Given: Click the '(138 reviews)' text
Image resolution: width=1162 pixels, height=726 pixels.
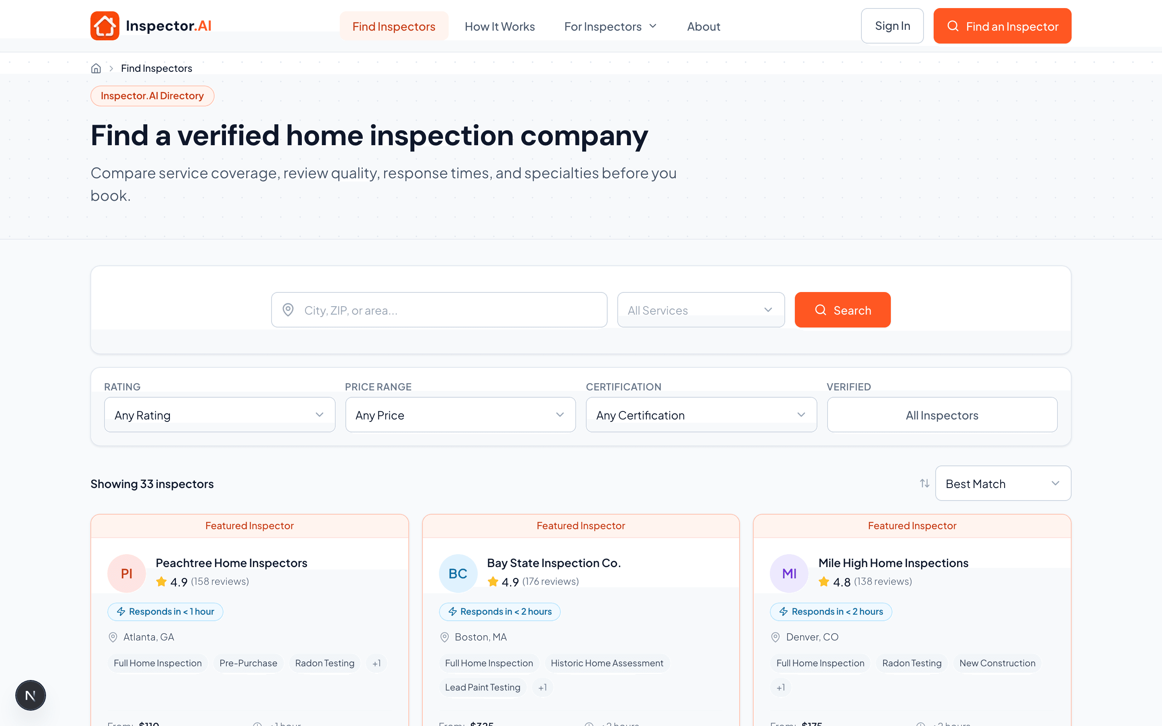Looking at the screenshot, I should [882, 582].
